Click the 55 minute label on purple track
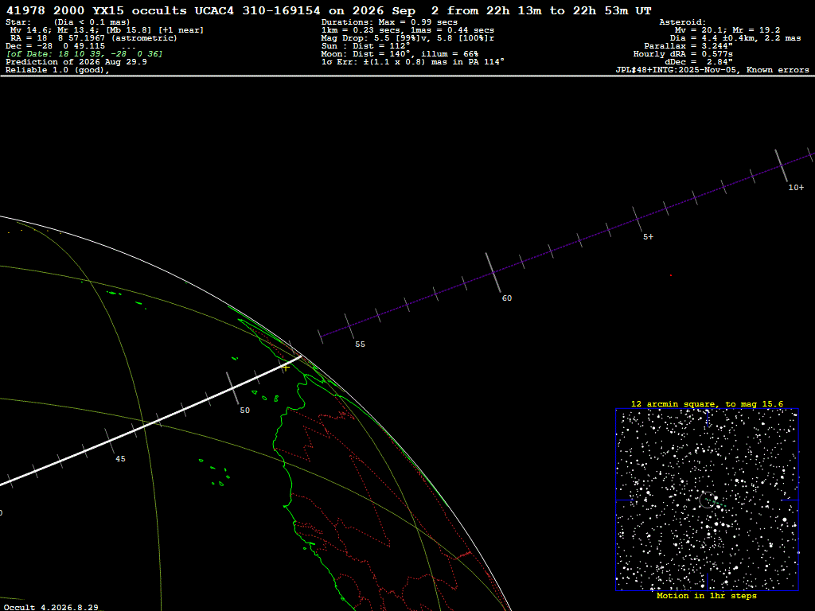 coord(361,344)
